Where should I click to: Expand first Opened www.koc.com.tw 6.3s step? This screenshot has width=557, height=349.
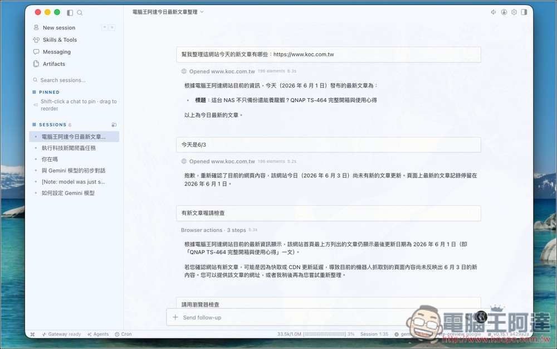click(x=238, y=71)
